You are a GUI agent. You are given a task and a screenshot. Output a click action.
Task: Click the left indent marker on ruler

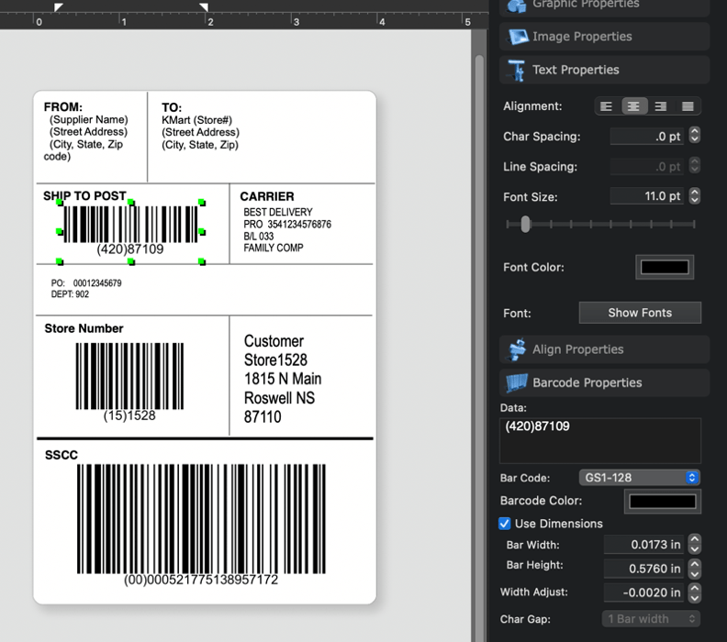point(58,7)
